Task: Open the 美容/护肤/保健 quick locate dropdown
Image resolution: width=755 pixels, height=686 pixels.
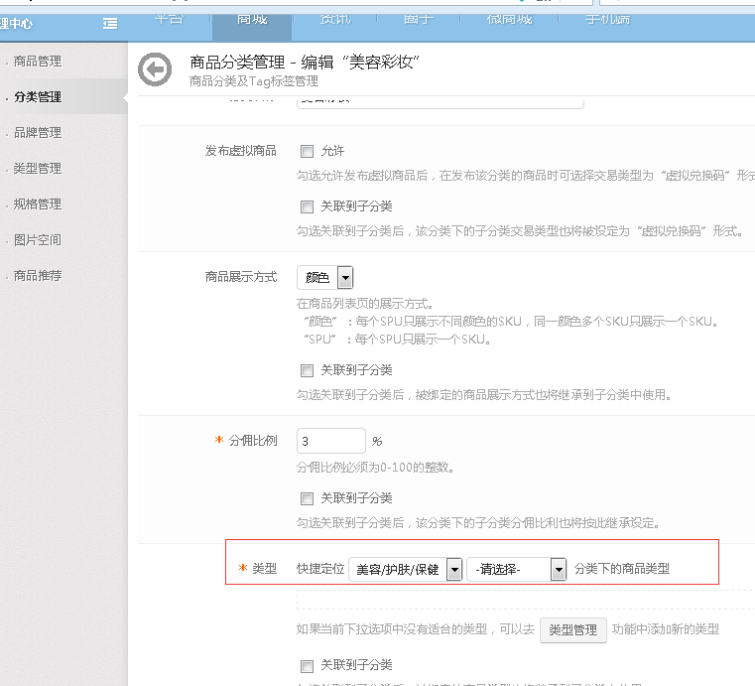Action: pos(406,570)
